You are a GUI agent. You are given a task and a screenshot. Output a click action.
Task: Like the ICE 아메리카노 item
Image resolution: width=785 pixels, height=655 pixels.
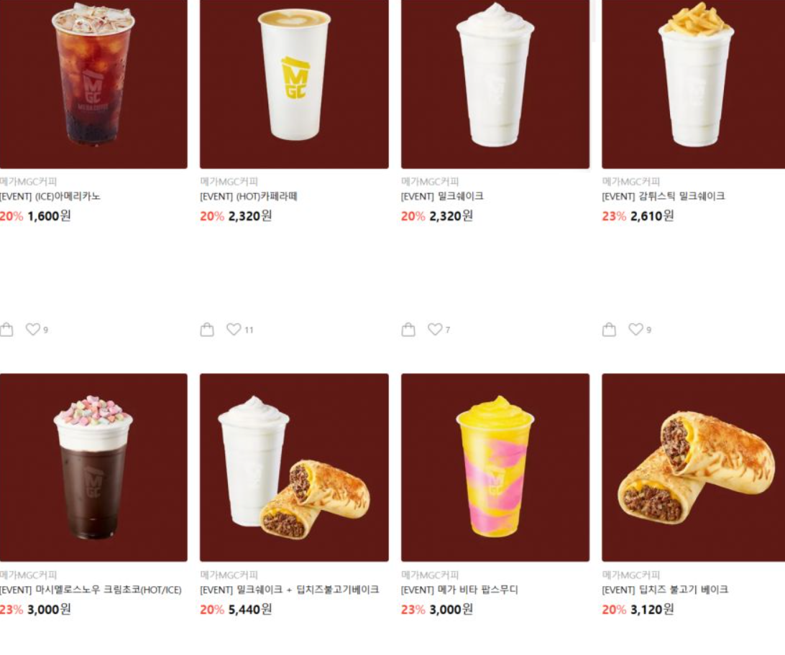(x=33, y=329)
